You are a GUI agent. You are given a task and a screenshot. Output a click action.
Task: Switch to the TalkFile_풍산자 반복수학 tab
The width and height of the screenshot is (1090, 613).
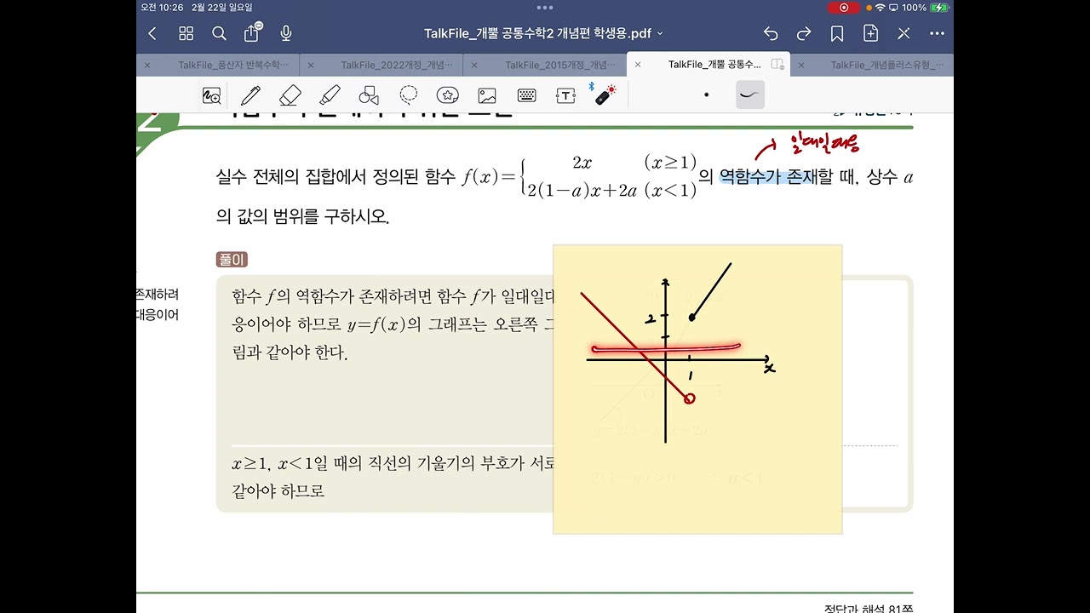point(232,65)
